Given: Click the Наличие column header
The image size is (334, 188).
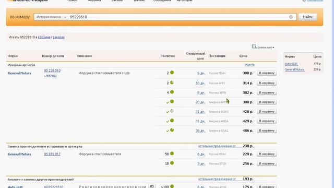Looking at the screenshot, I should [168, 56].
